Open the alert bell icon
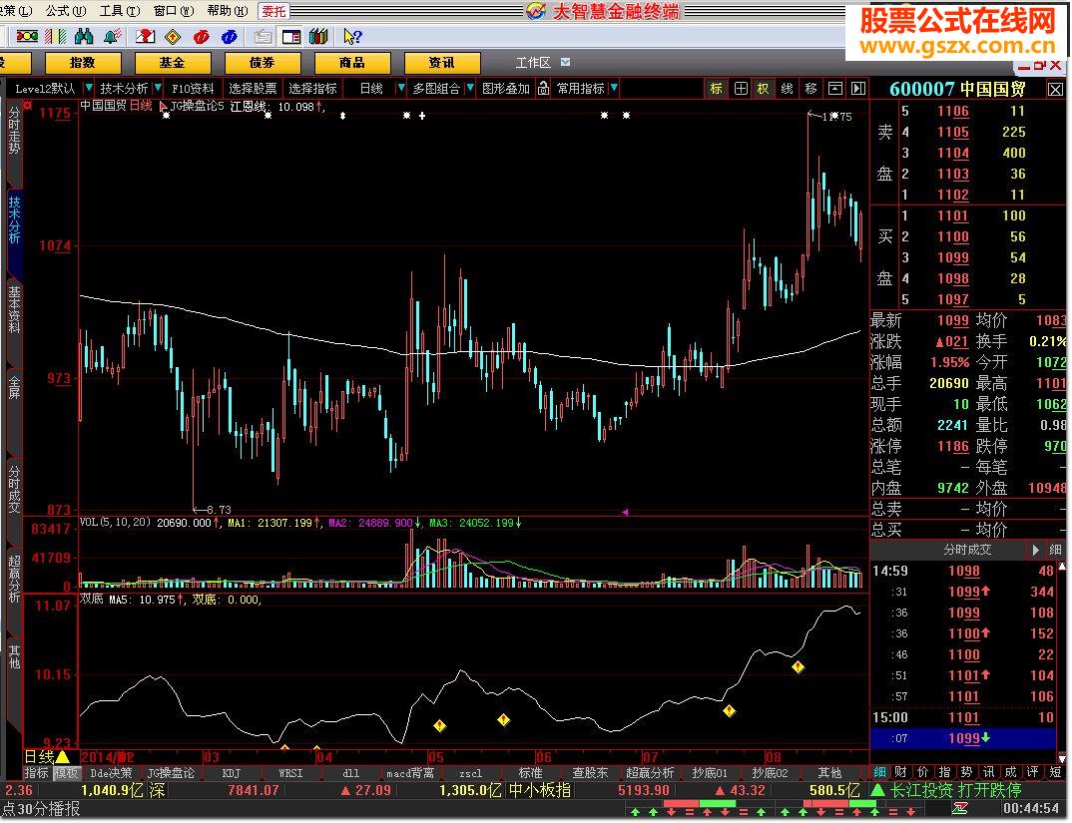Image resolution: width=1072 pixels, height=823 pixels. coord(113,36)
